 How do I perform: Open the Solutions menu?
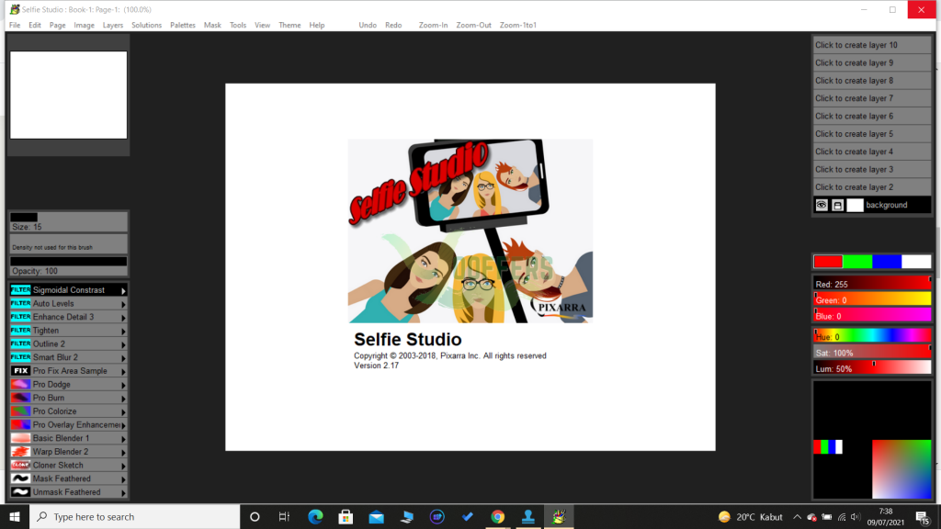pos(146,25)
